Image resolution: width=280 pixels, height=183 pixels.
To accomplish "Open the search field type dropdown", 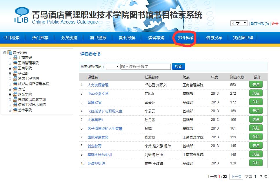I will tap(113, 67).
